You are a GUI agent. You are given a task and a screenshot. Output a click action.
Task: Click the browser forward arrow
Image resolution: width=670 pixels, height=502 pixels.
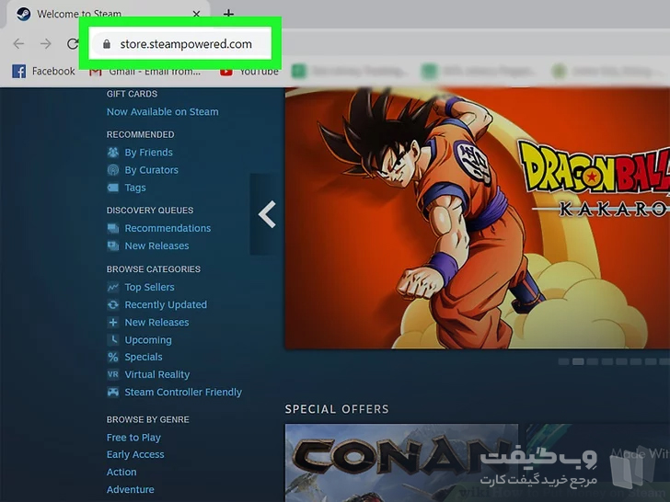[x=46, y=43]
